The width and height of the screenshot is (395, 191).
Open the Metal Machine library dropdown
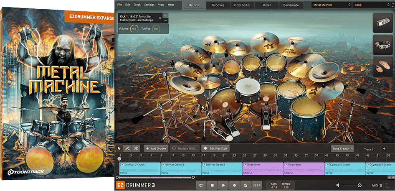331,5
